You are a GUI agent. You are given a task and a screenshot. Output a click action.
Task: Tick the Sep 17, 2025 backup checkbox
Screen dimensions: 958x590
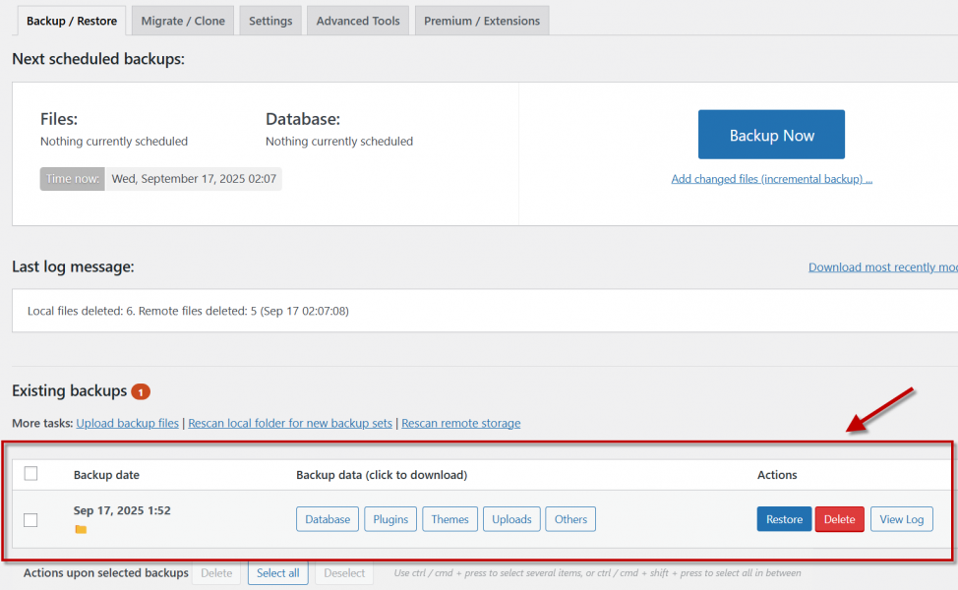(x=30, y=519)
